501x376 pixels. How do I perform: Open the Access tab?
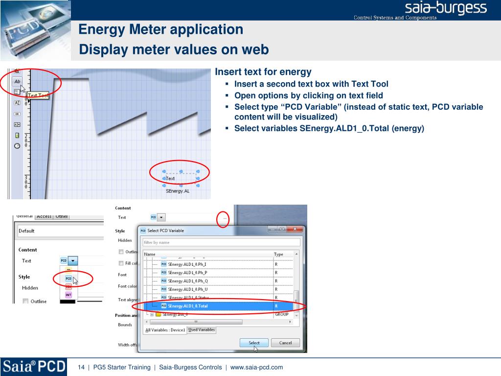pos(44,216)
